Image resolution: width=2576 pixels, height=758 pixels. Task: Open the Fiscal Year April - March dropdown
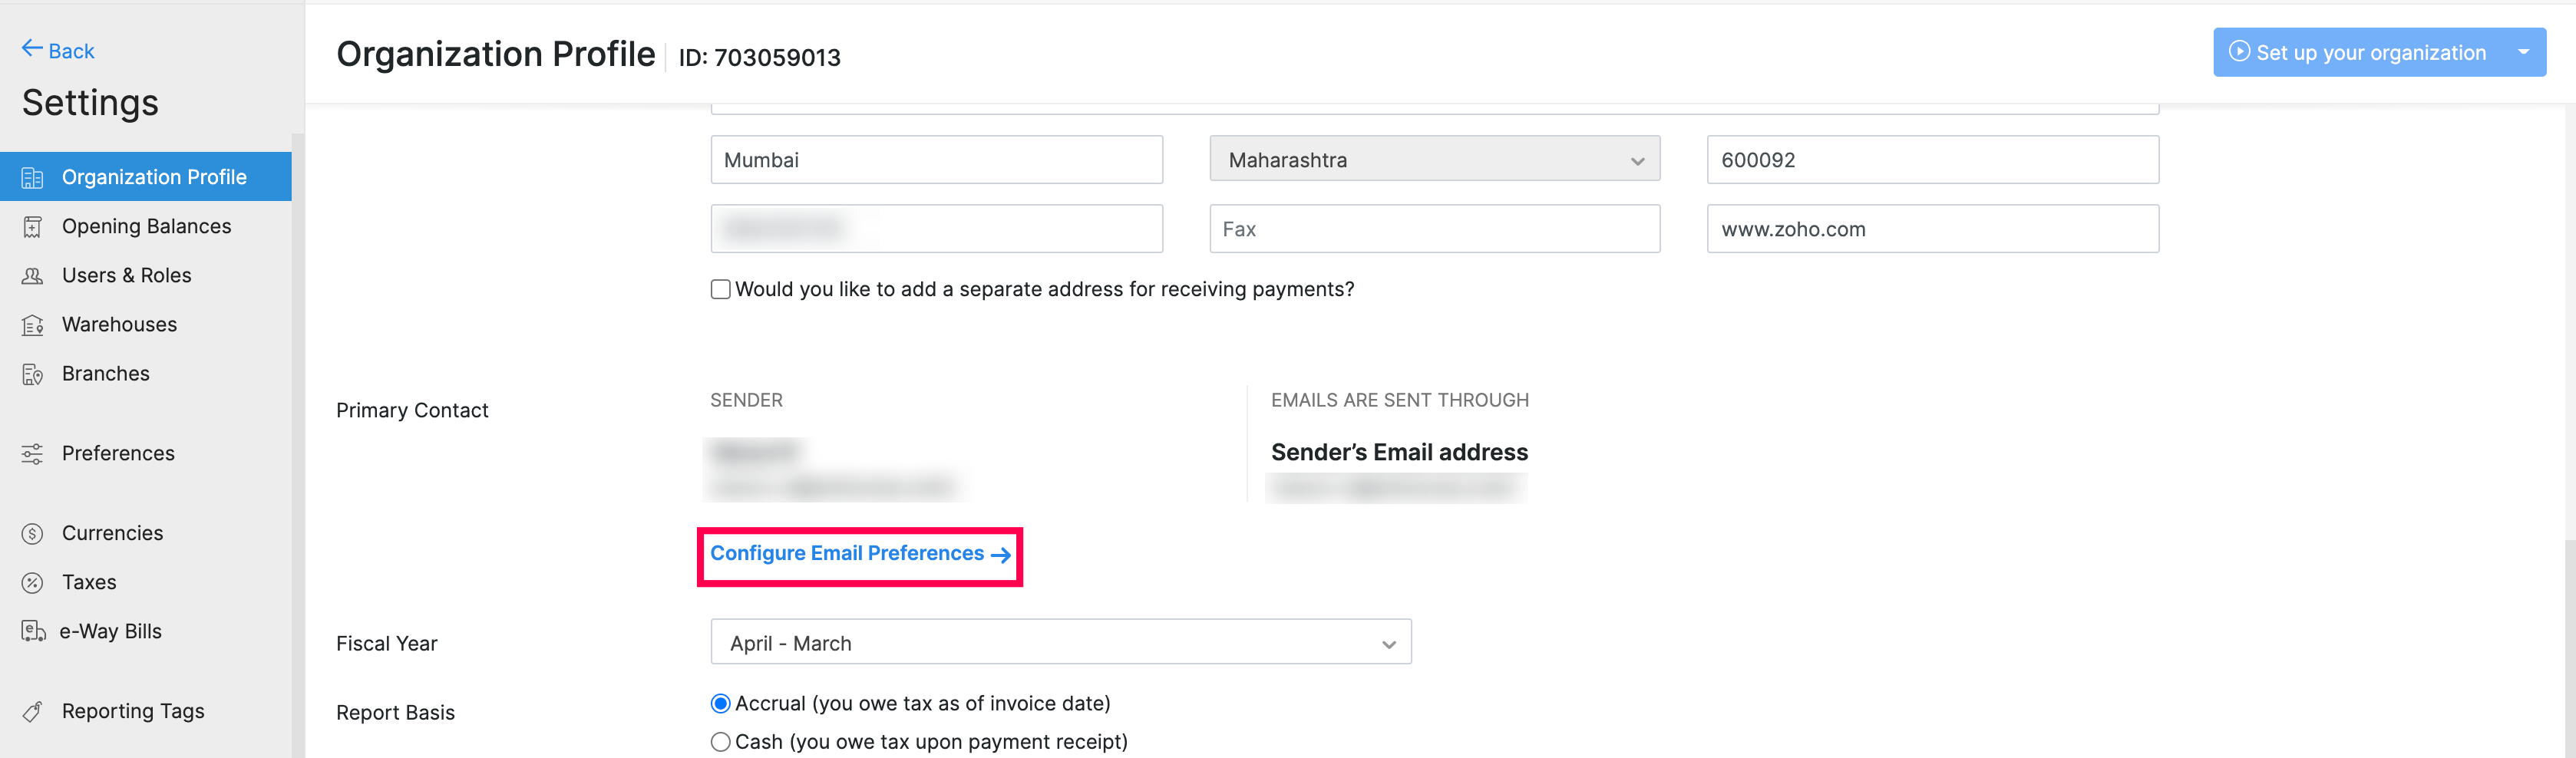(x=1060, y=643)
